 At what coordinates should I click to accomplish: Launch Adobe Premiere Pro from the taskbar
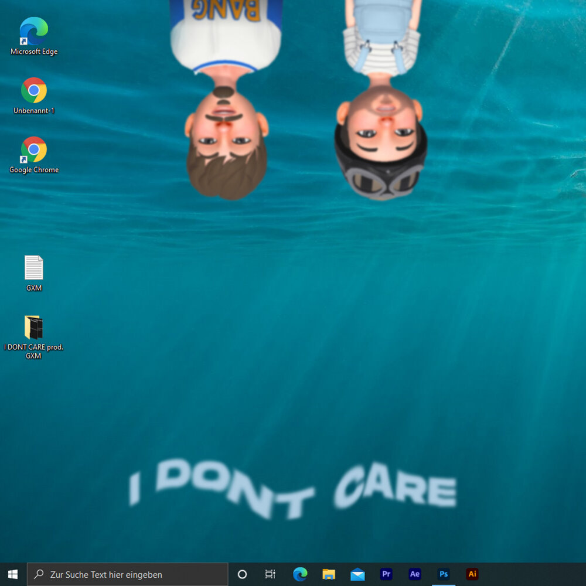(x=386, y=574)
